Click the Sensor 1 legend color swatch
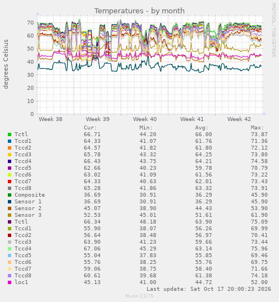Screen dimensions: 279x302 point(10,202)
